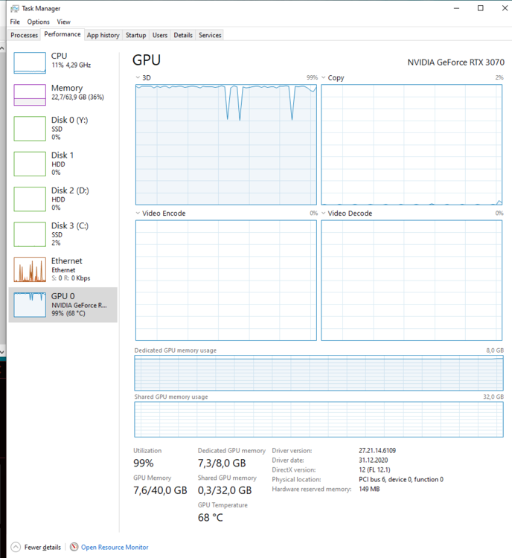This screenshot has height=558, width=512.
Task: Click DirectX version 12 (FL 12.1)
Action: pos(374,469)
